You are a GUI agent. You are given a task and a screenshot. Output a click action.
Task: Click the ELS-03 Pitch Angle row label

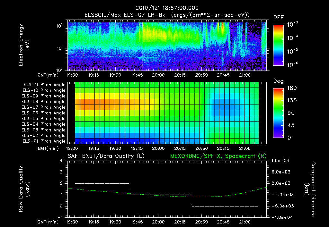click(43, 130)
